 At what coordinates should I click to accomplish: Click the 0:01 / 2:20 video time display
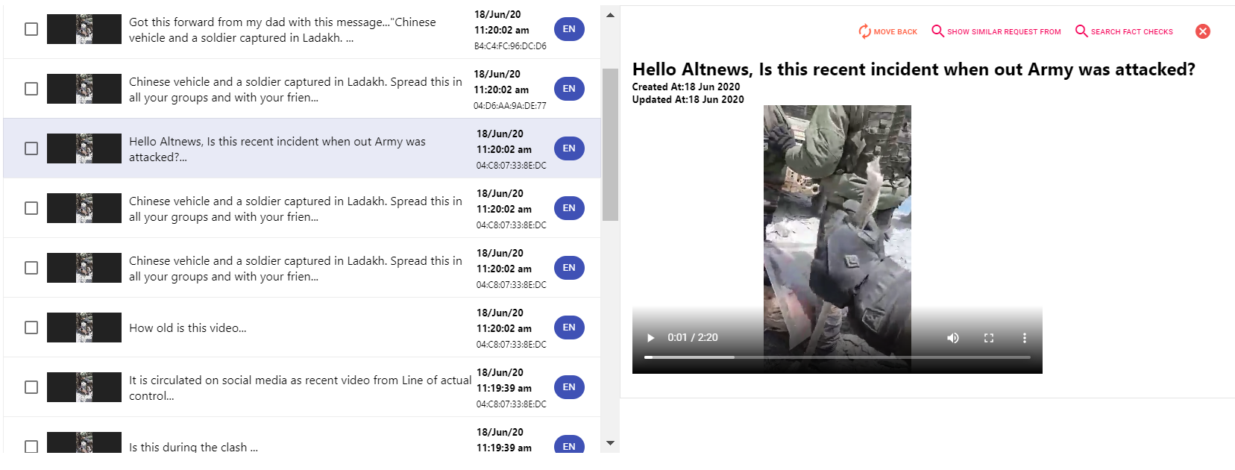693,338
